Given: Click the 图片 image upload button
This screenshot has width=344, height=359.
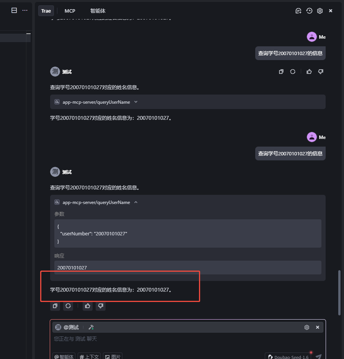Looking at the screenshot, I should coord(112,356).
